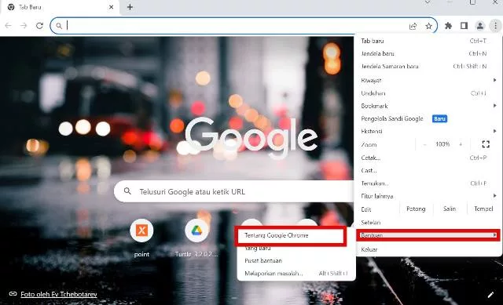Open the point shortcut tile
Viewport: 503px width, 305px height.
pyautogui.click(x=141, y=238)
